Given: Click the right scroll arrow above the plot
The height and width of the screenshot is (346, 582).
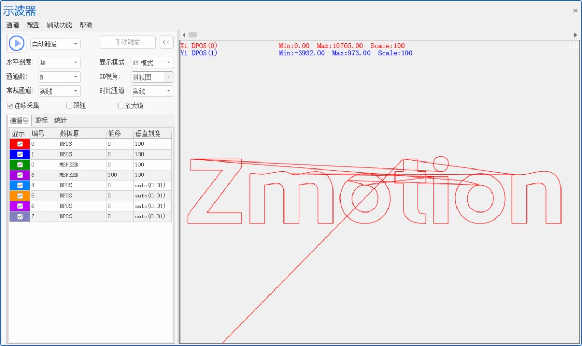Looking at the screenshot, I should pos(576,35).
